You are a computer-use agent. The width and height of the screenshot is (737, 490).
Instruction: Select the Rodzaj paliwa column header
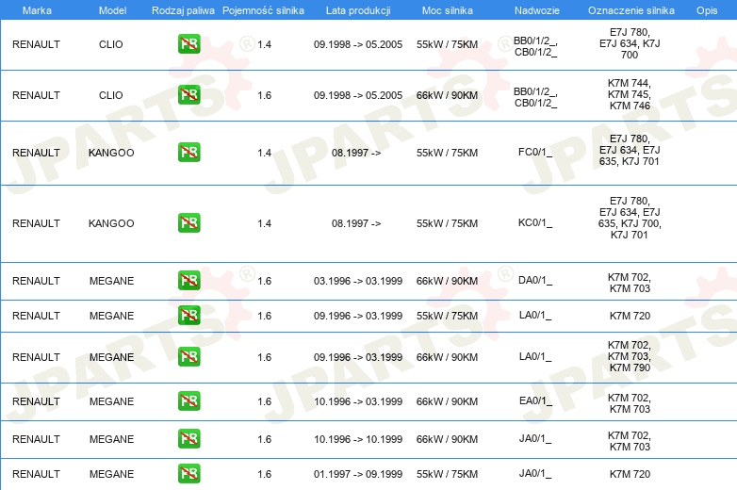click(x=183, y=9)
